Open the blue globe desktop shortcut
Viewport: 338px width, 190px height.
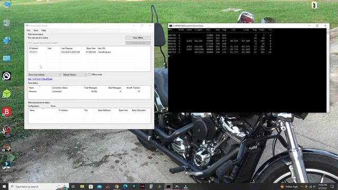(7, 41)
